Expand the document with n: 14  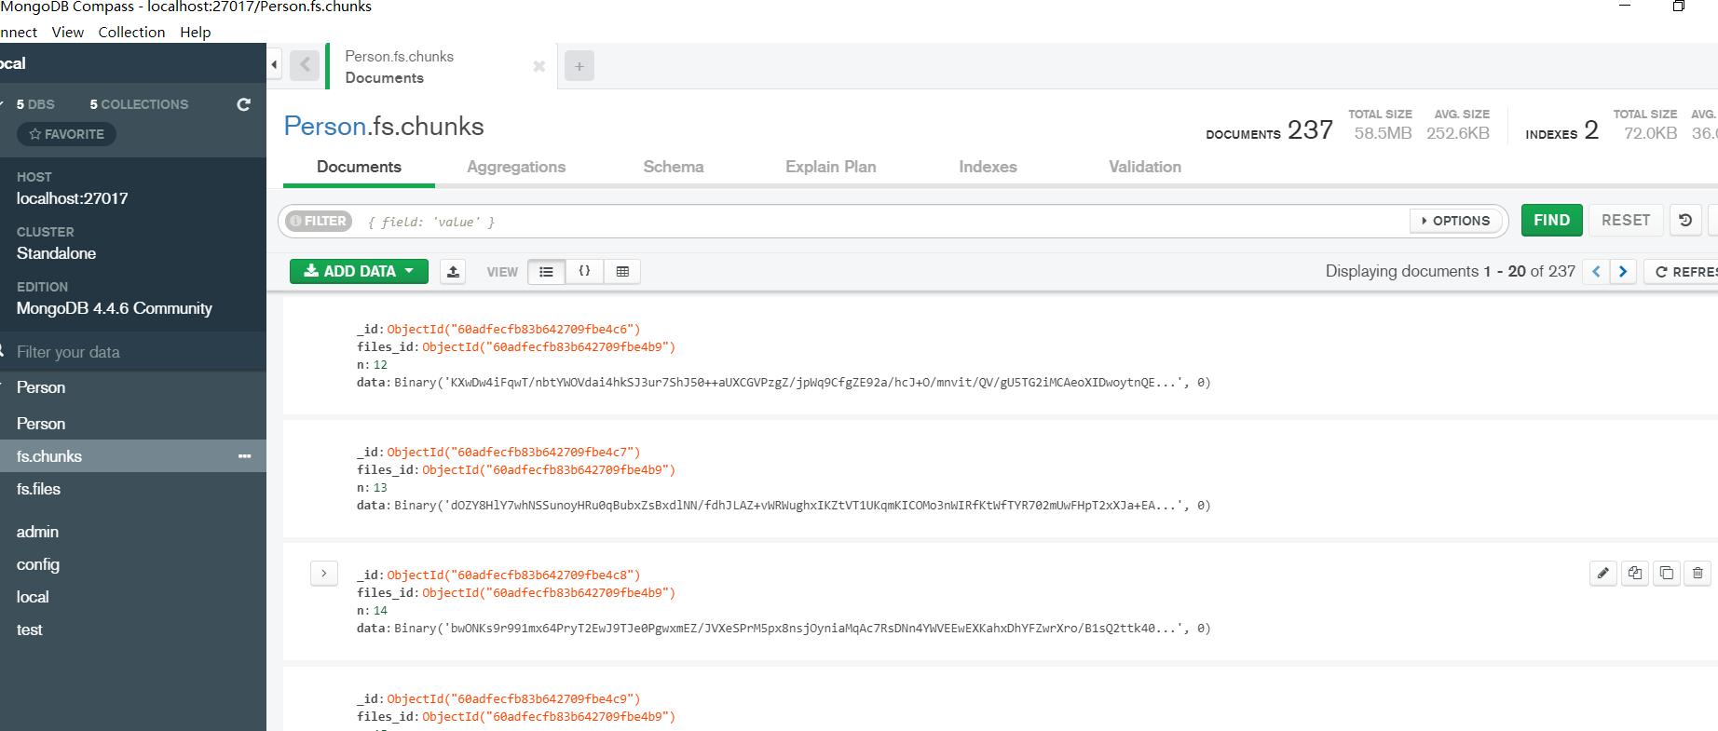pyautogui.click(x=323, y=574)
